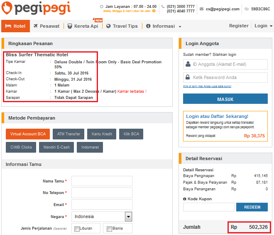Screen dimensions: 274x235
Task: Open the Travel Tips menu
Action: (x=122, y=26)
